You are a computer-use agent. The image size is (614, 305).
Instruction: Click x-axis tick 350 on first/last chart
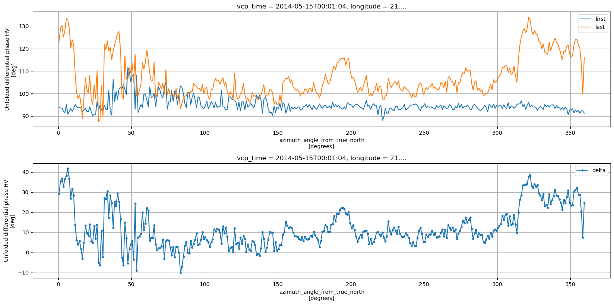click(570, 133)
